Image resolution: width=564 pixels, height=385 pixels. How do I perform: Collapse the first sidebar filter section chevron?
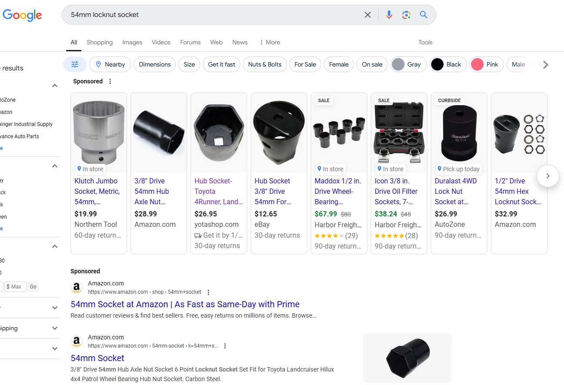click(55, 86)
